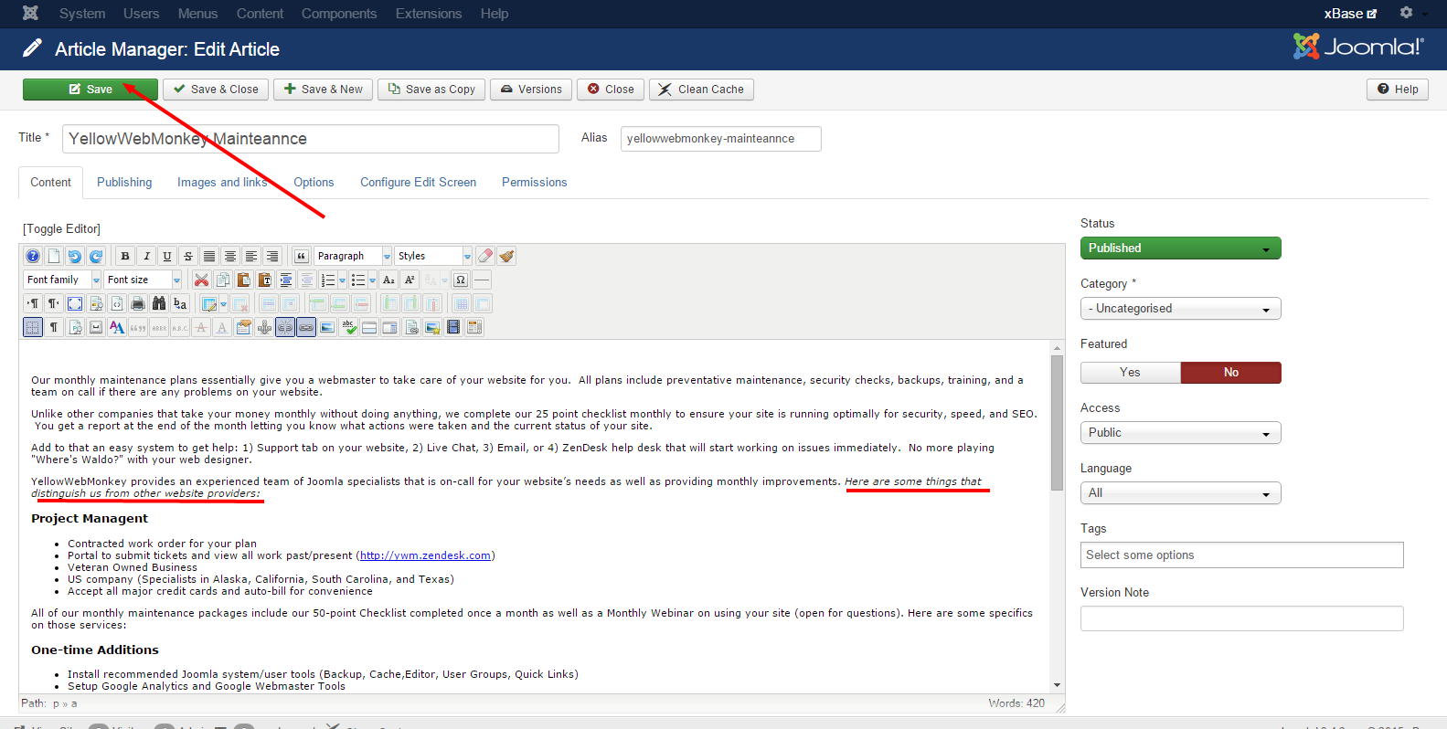The width and height of the screenshot is (1447, 729).
Task: Run spellcheck with the abc checkmark icon
Action: (348, 327)
